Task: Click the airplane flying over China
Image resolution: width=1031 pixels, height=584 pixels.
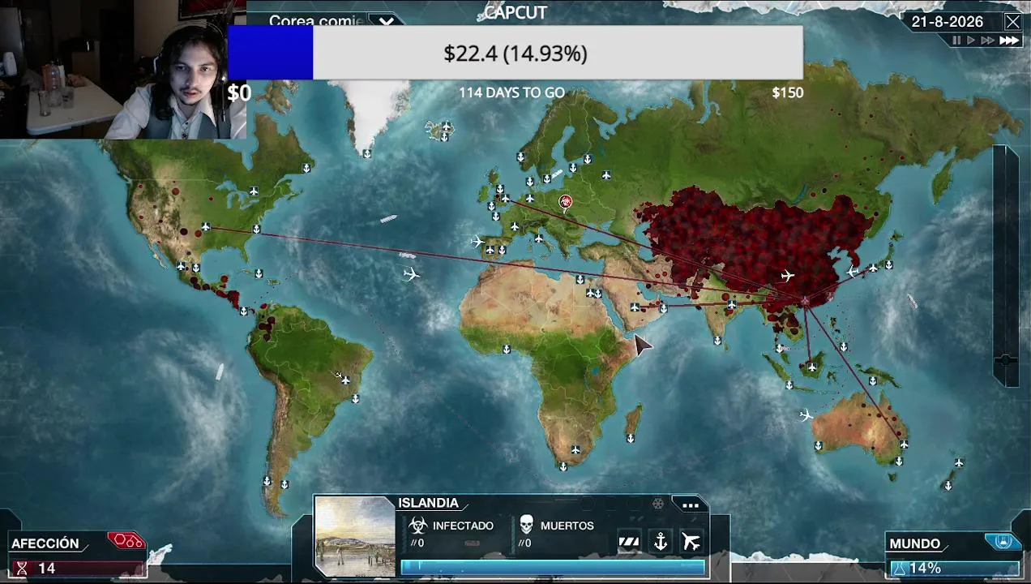Action: 787,276
